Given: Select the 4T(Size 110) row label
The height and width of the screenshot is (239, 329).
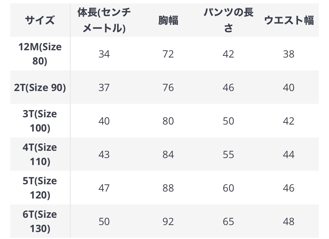Looking at the screenshot, I should [40, 154].
